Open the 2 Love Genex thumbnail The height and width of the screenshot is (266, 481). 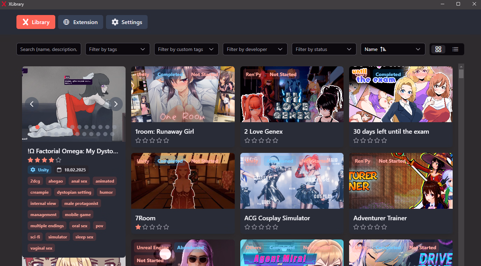tap(292, 94)
